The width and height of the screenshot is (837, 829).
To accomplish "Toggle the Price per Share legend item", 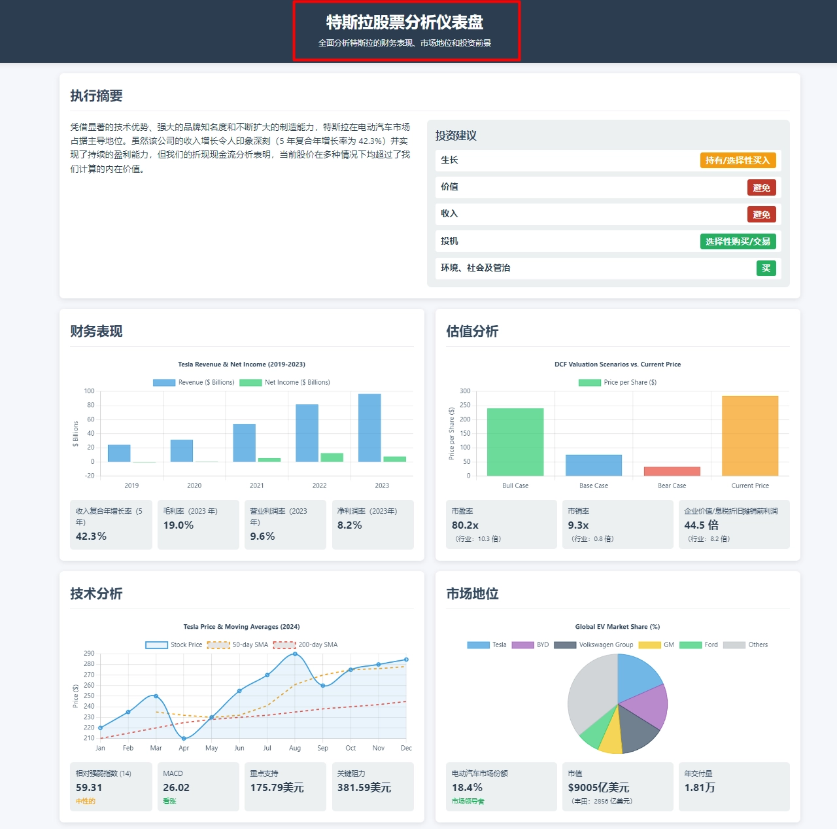I will click(617, 383).
